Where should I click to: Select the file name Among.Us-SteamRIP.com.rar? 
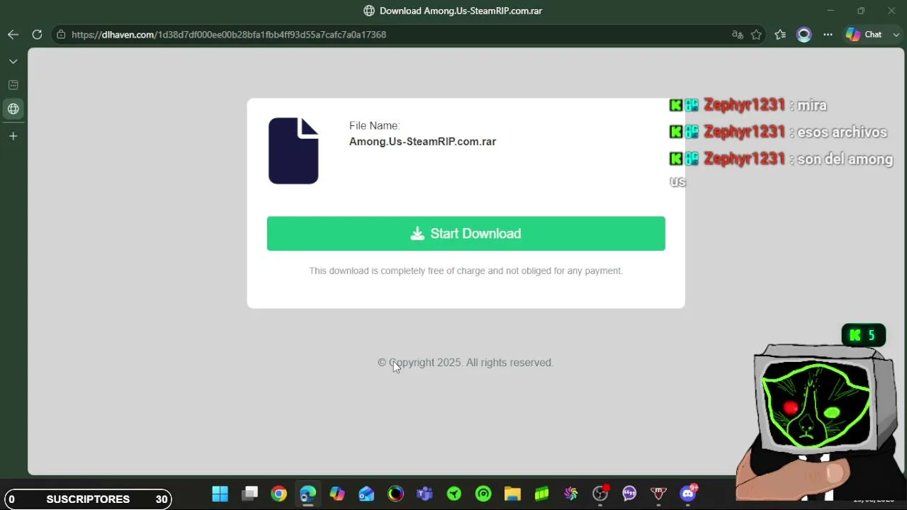(x=422, y=142)
